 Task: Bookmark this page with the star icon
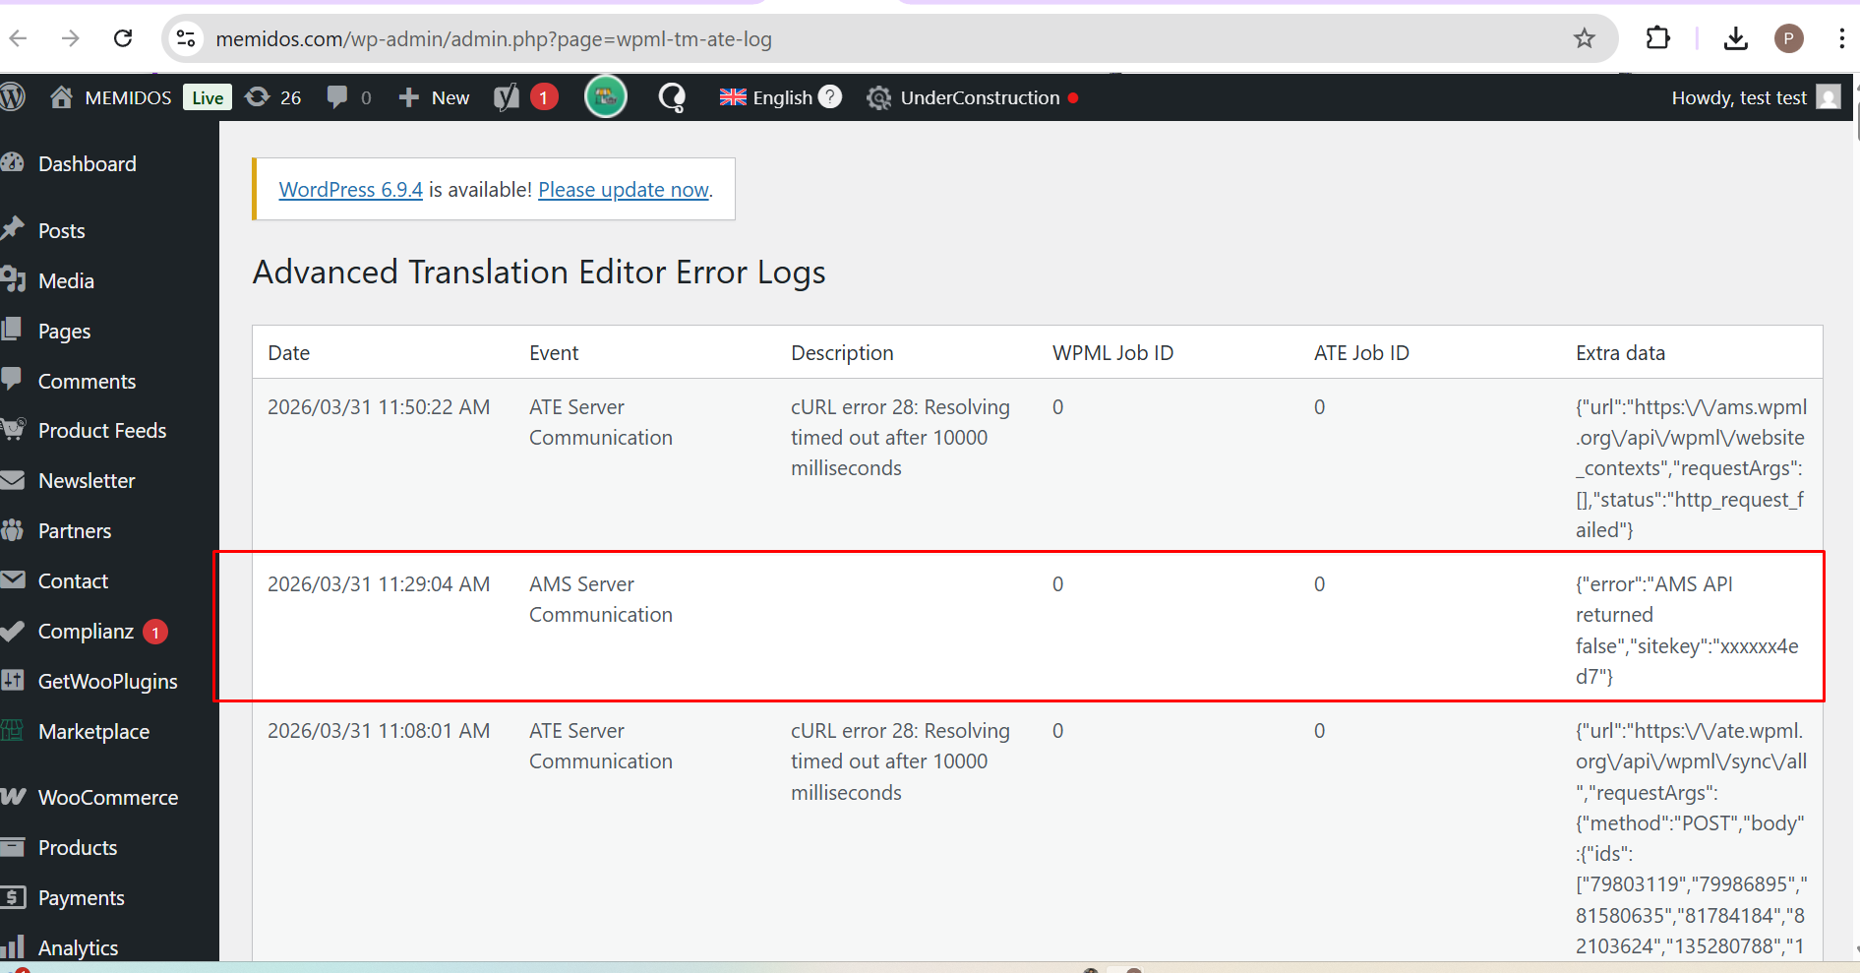click(x=1584, y=38)
